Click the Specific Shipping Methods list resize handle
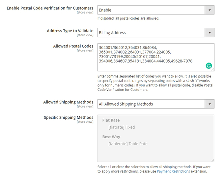The width and height of the screenshot is (224, 179). point(213,160)
